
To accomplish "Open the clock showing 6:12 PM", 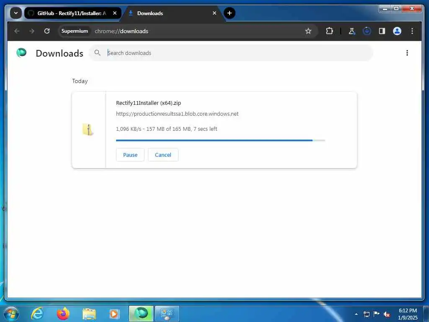I will 408,314.
